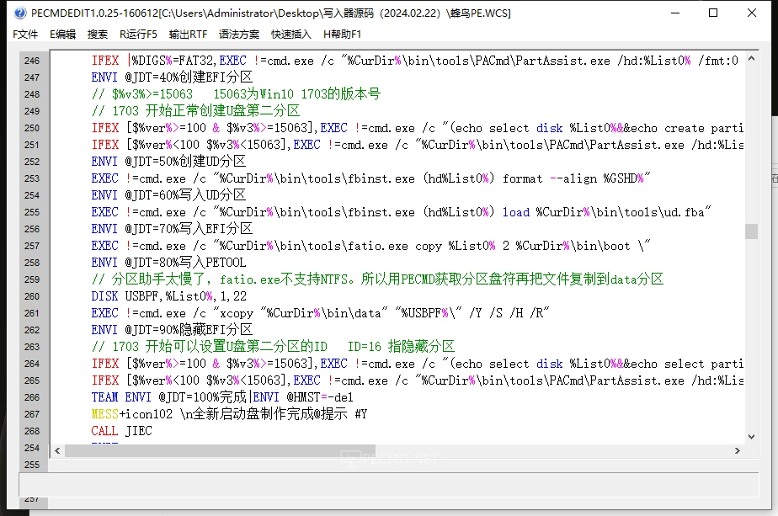The width and height of the screenshot is (778, 516).
Task: Expand the 快速插入 menu
Action: click(x=290, y=34)
